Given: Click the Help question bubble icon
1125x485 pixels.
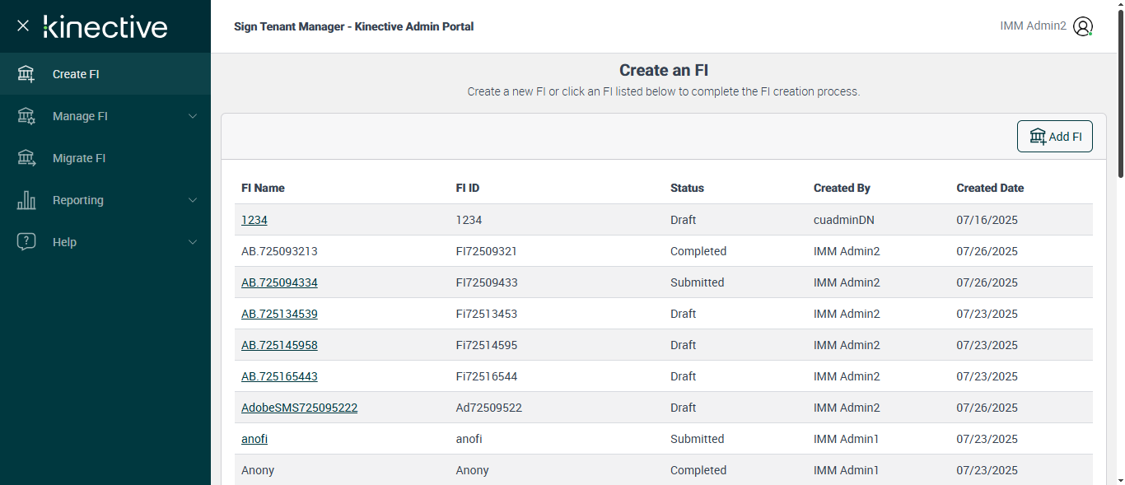Looking at the screenshot, I should coord(26,242).
